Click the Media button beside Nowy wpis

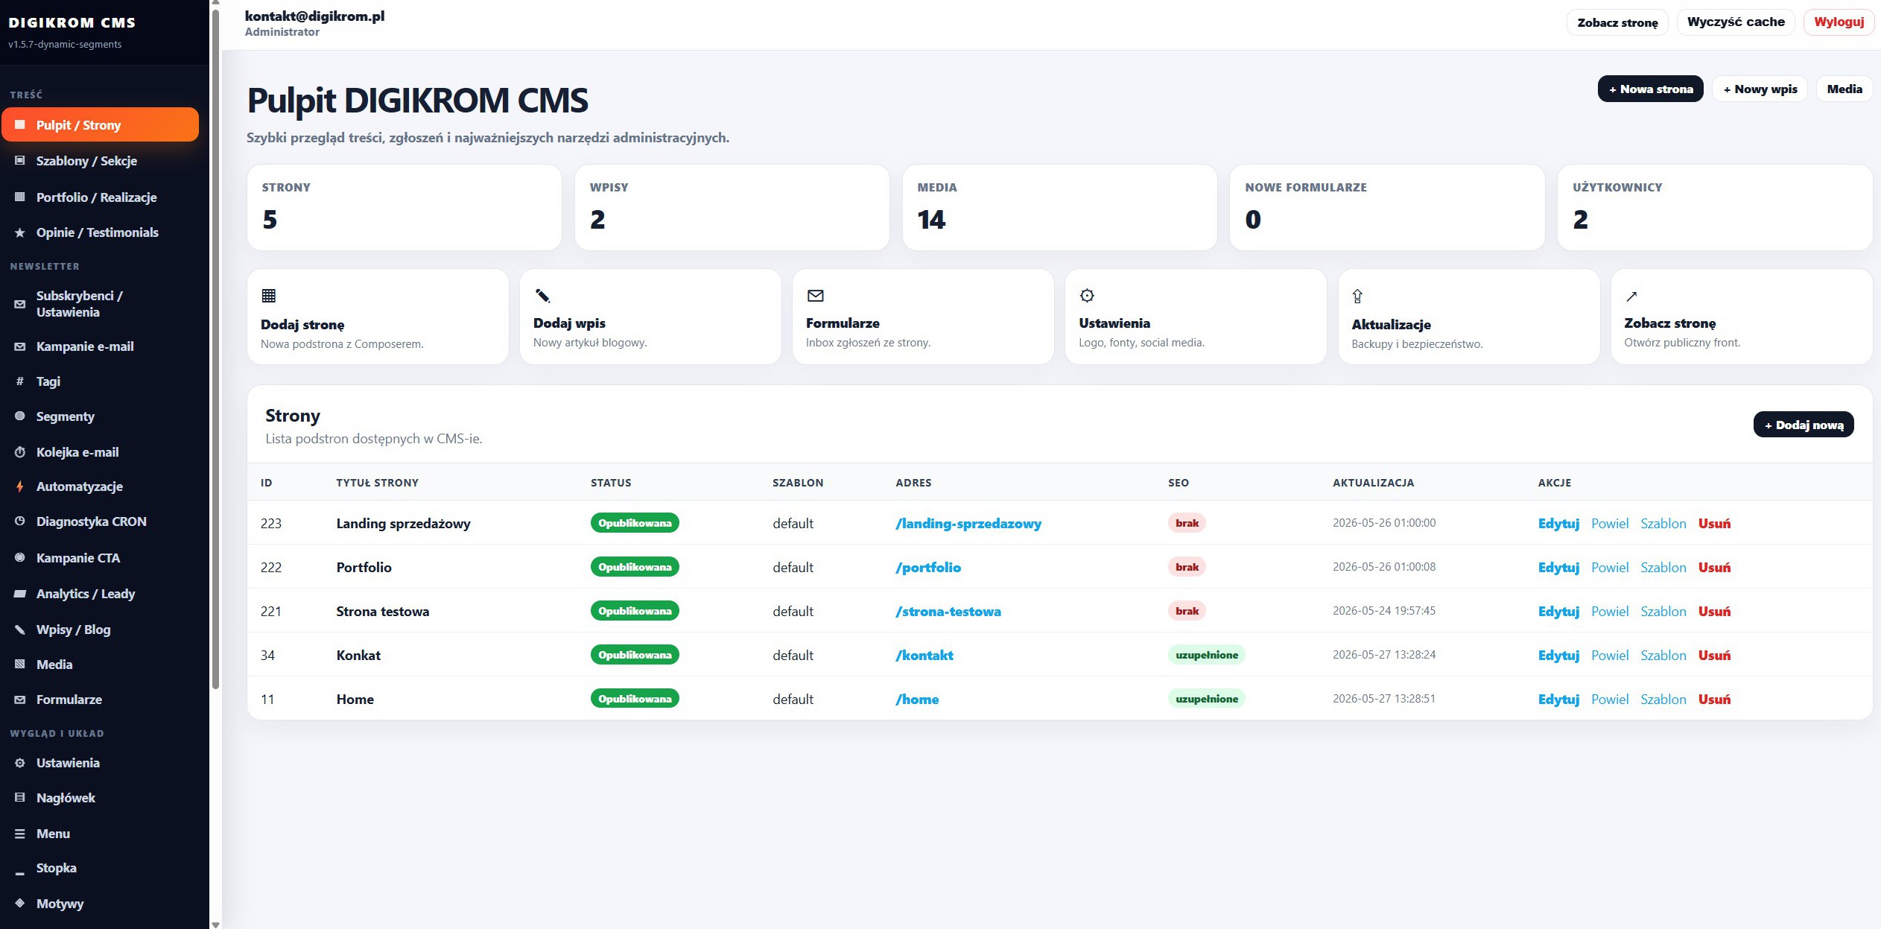(x=1844, y=89)
